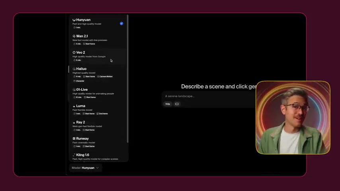Click 'High quality model from Google' text
The width and height of the screenshot is (340, 191).
click(x=89, y=57)
